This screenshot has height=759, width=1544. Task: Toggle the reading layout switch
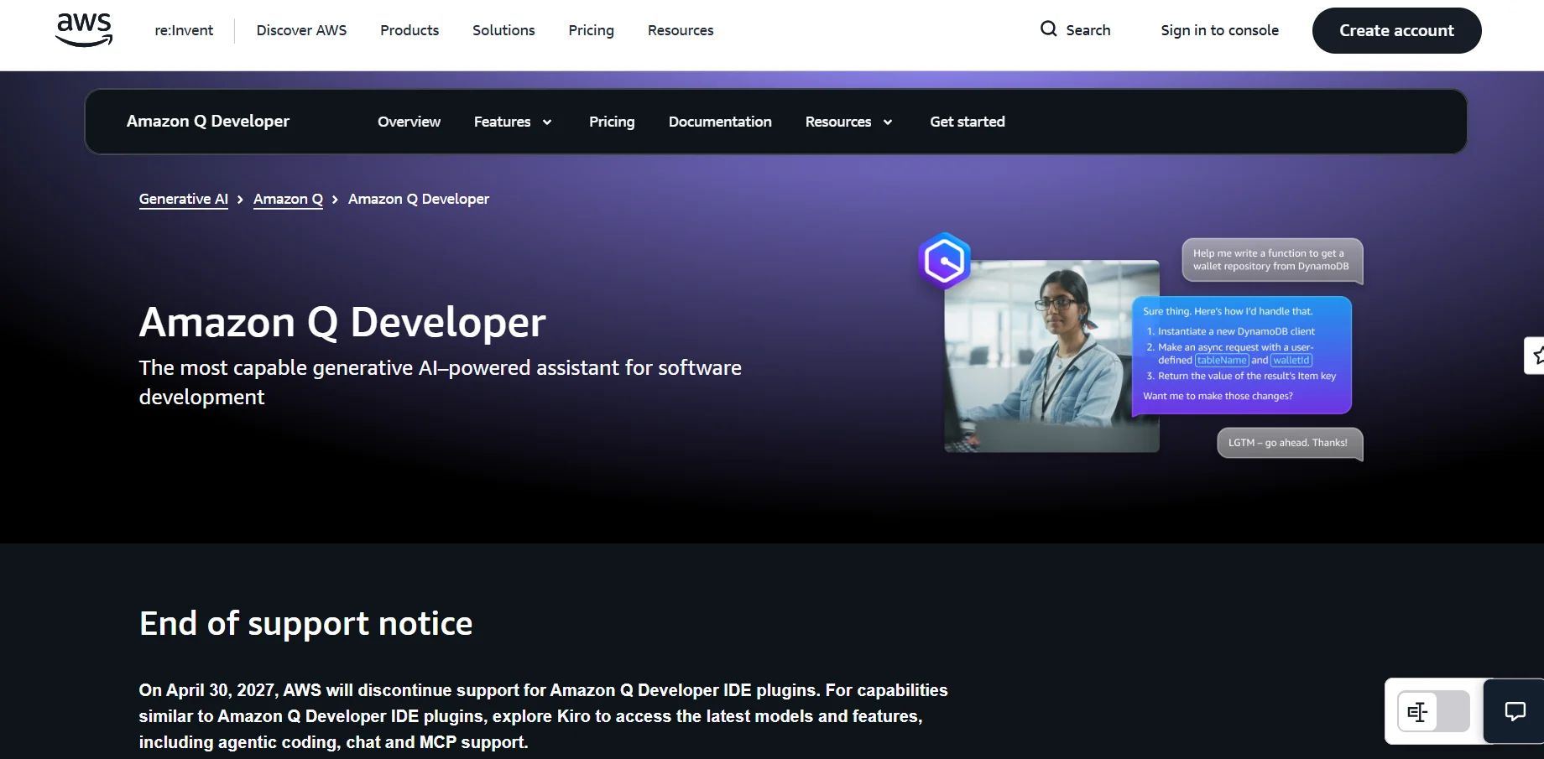click(x=1433, y=712)
